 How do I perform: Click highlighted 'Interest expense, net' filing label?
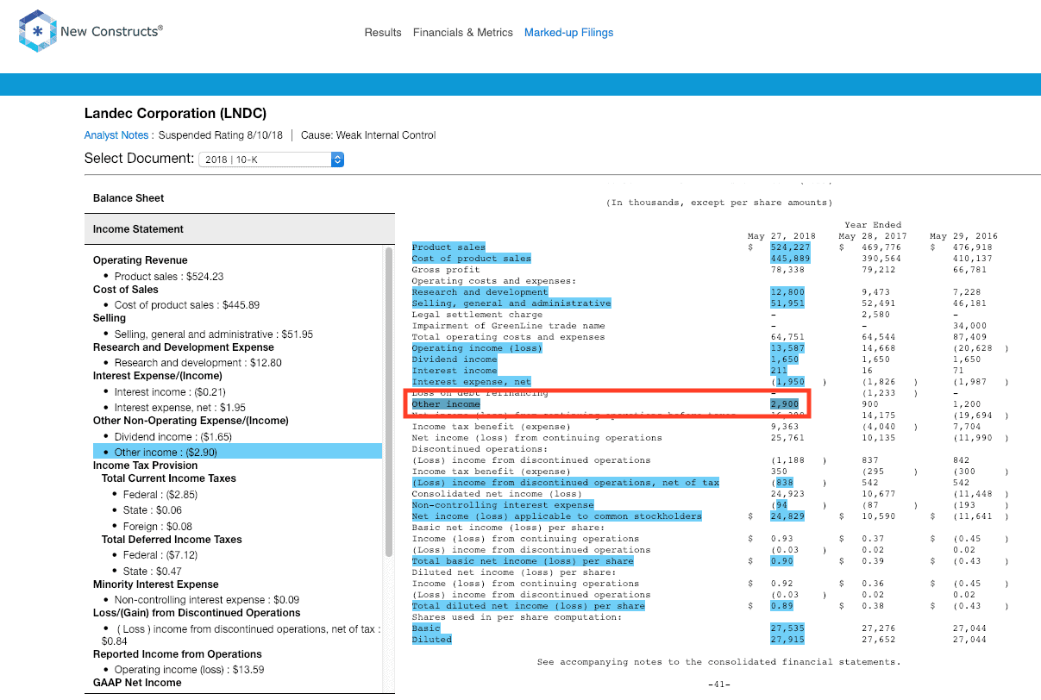pos(471,382)
